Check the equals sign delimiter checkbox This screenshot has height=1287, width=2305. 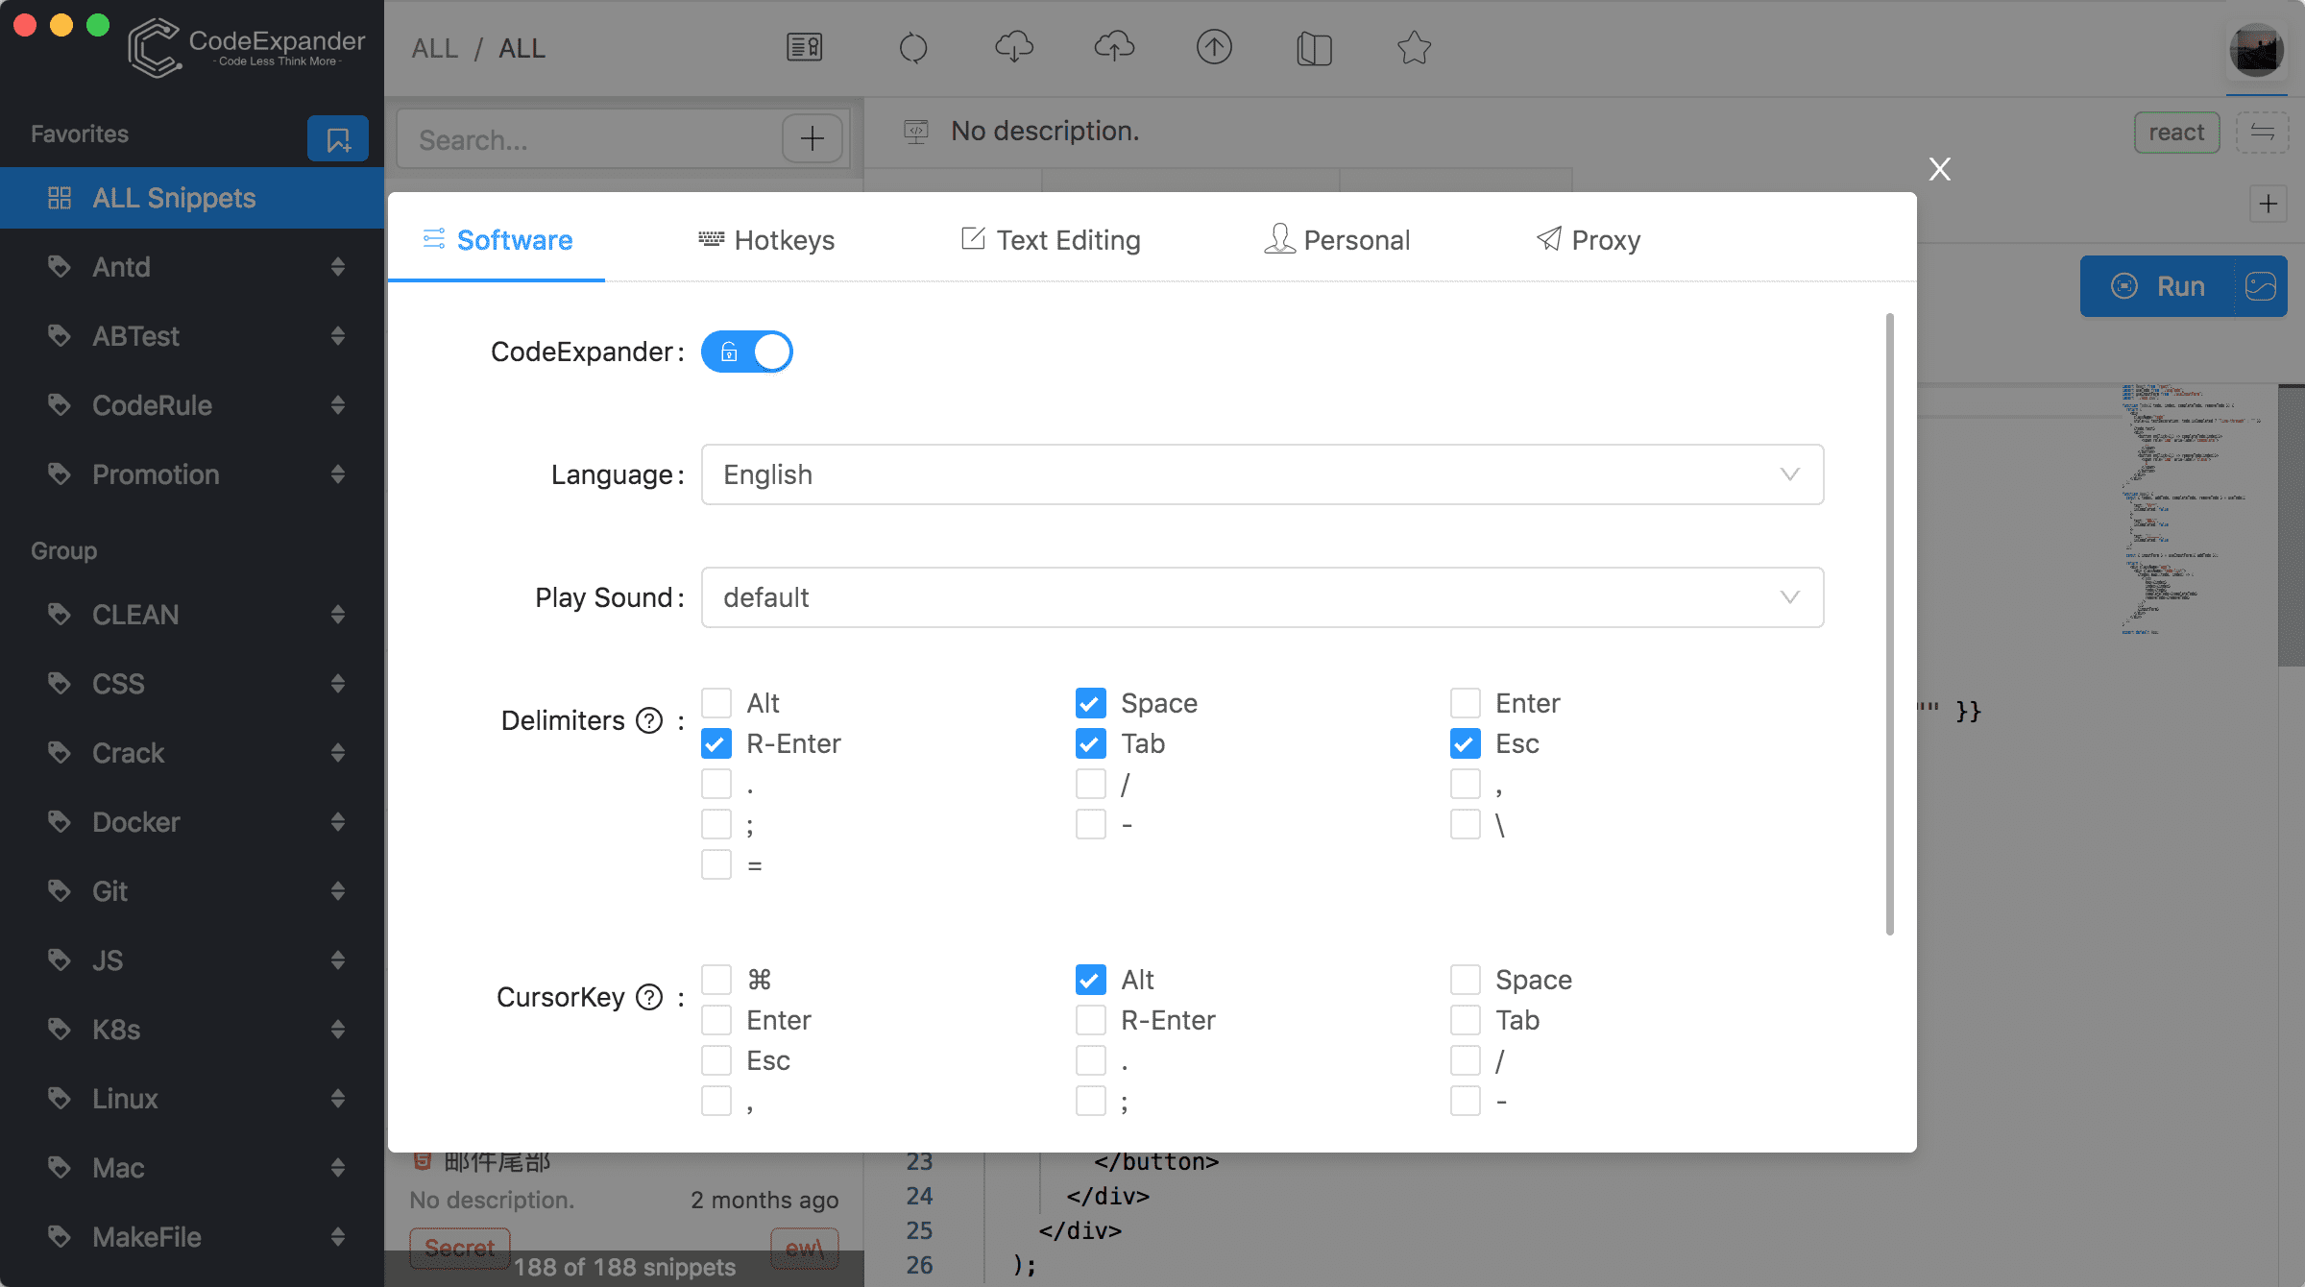(716, 864)
